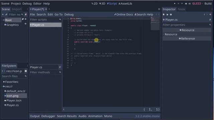Open the top Help menu
Image resolution: width=214 pixels, height=120 pixels.
(46, 4)
